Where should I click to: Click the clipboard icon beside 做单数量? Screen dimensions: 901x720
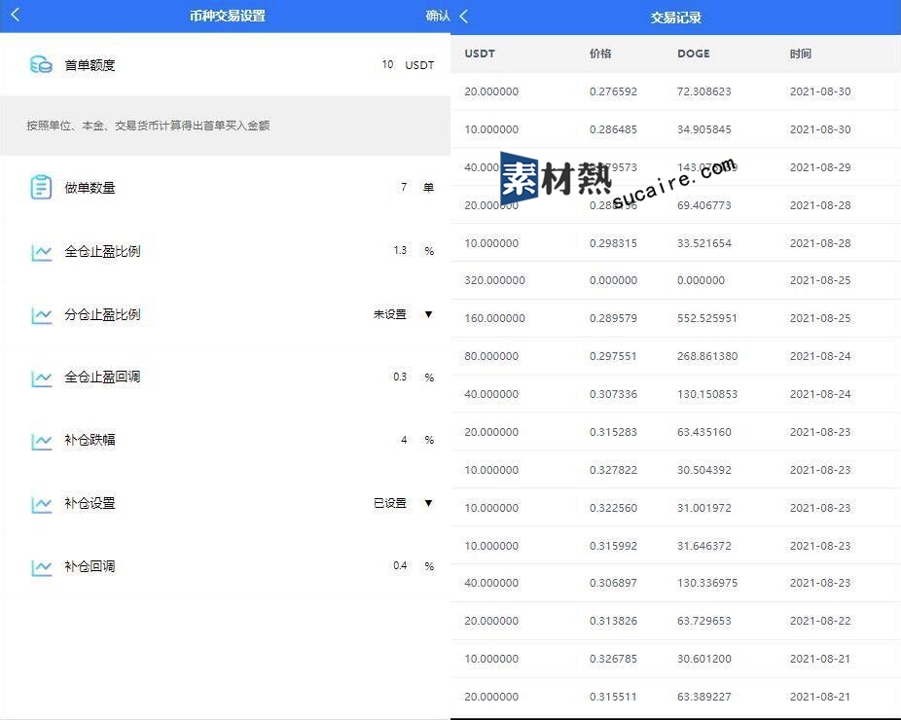click(41, 188)
